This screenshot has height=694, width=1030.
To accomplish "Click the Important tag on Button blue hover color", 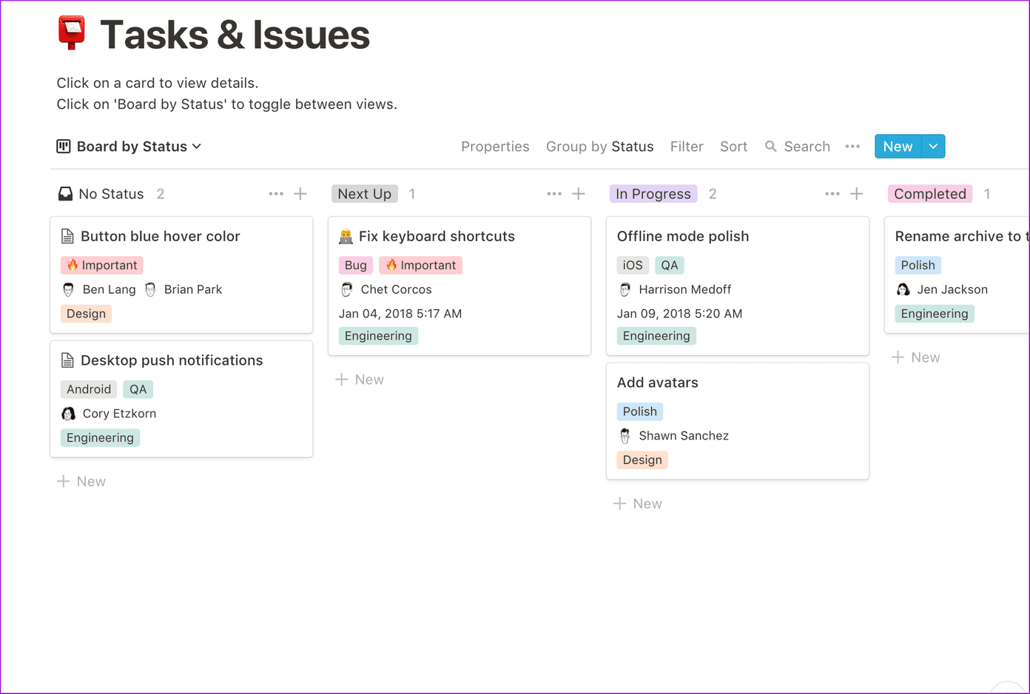I will coord(102,265).
